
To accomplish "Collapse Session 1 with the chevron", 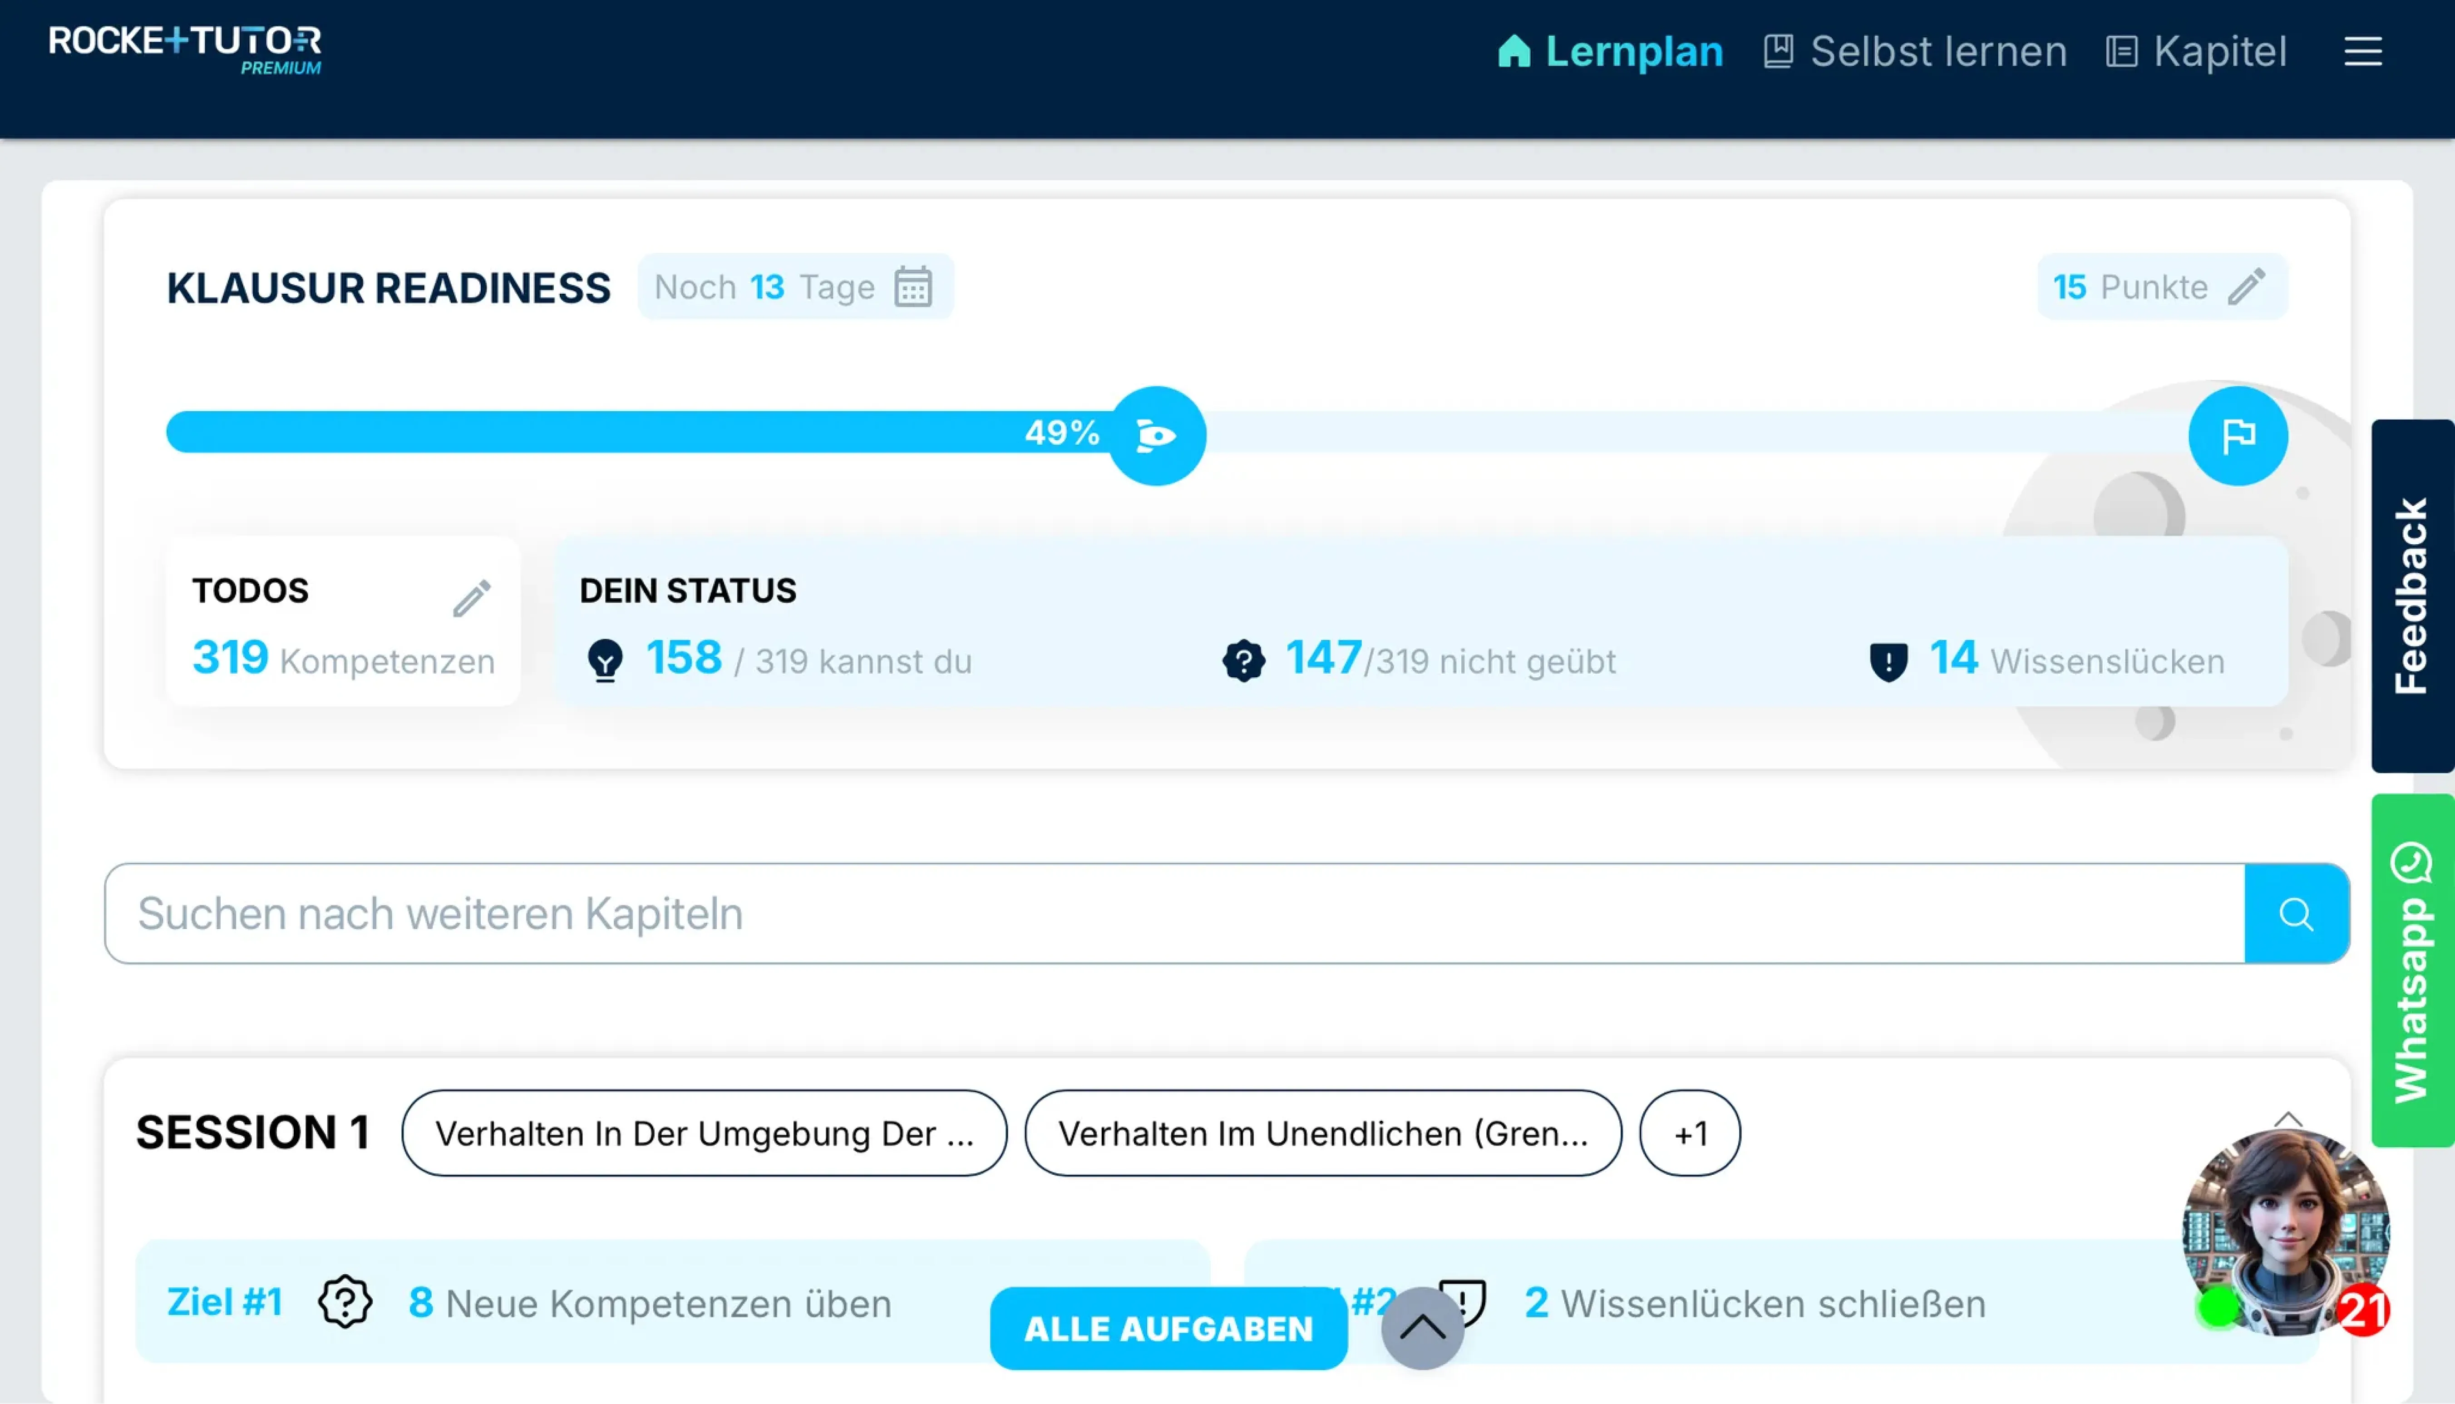I will click(x=2287, y=1120).
